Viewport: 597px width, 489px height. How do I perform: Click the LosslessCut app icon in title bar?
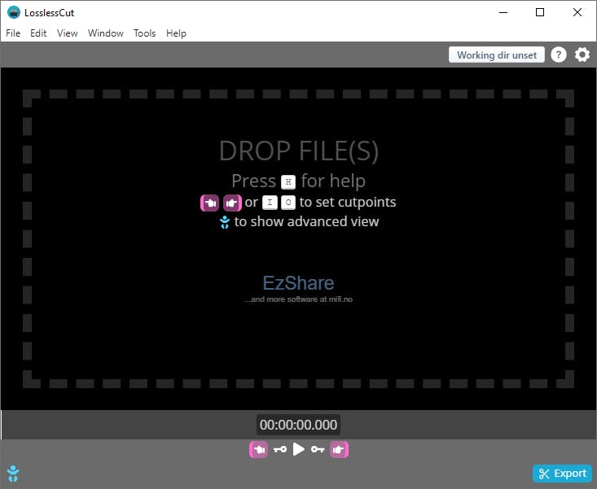(x=14, y=12)
